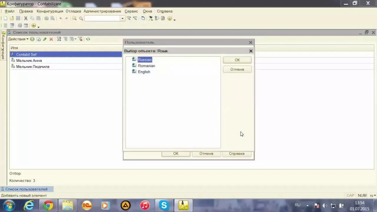377x212 pixels.
Task: Click the Undo arrow icon
Action: click(x=61, y=18)
